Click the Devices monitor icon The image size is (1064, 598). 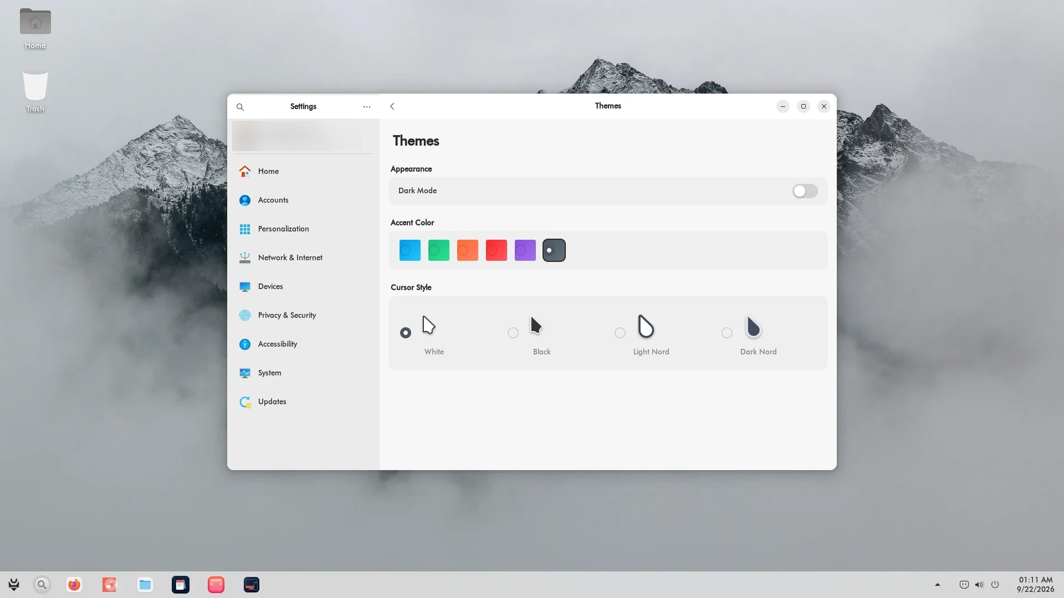click(245, 286)
